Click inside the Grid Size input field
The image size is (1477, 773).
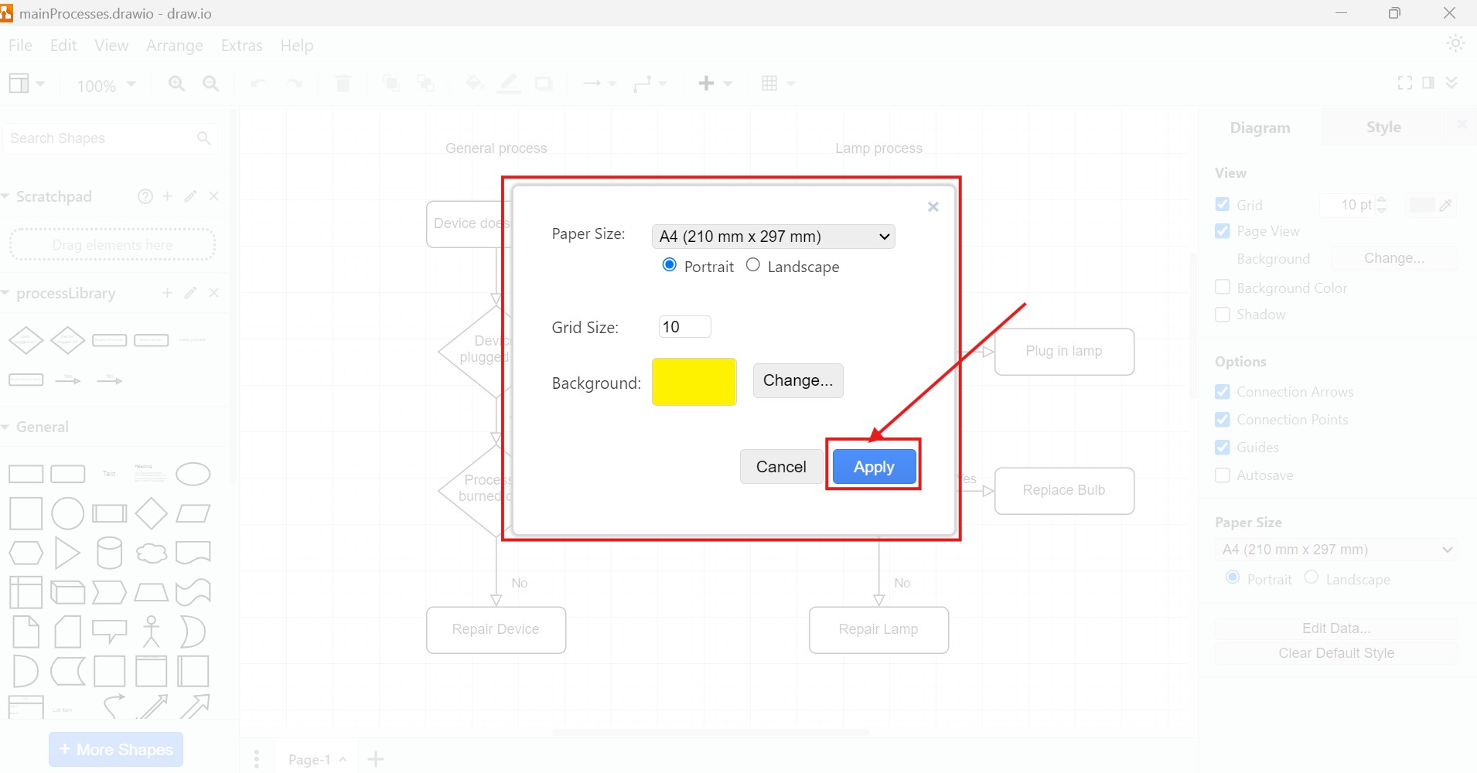(684, 326)
